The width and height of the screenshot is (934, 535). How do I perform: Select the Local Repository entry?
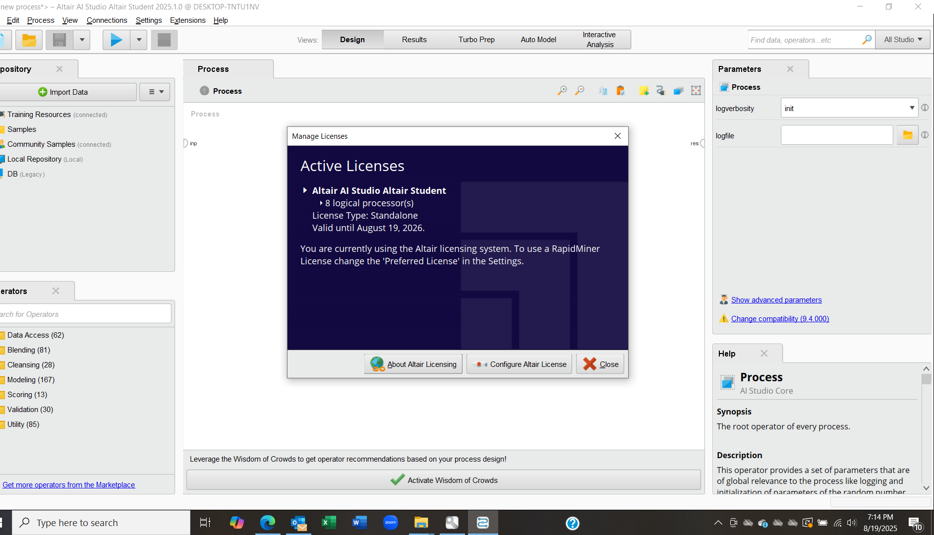tap(42, 159)
